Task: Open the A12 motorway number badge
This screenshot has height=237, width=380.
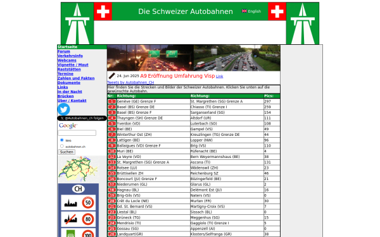Action: (x=112, y=157)
